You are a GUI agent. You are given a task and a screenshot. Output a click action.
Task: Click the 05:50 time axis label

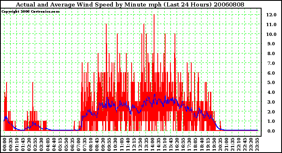pyautogui.click(x=66, y=144)
